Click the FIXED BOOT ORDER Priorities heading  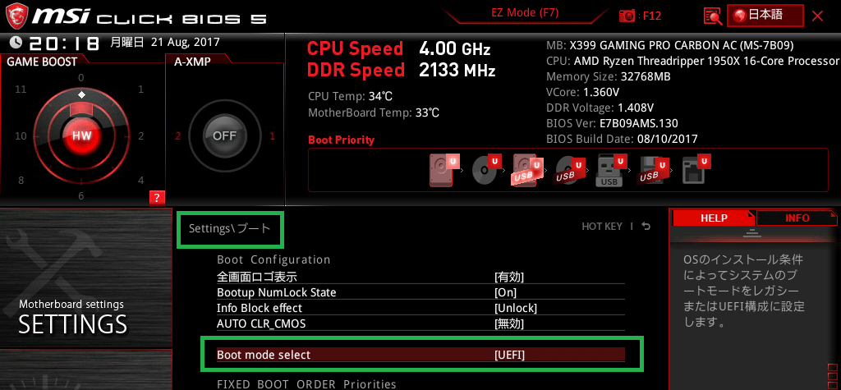point(306,384)
